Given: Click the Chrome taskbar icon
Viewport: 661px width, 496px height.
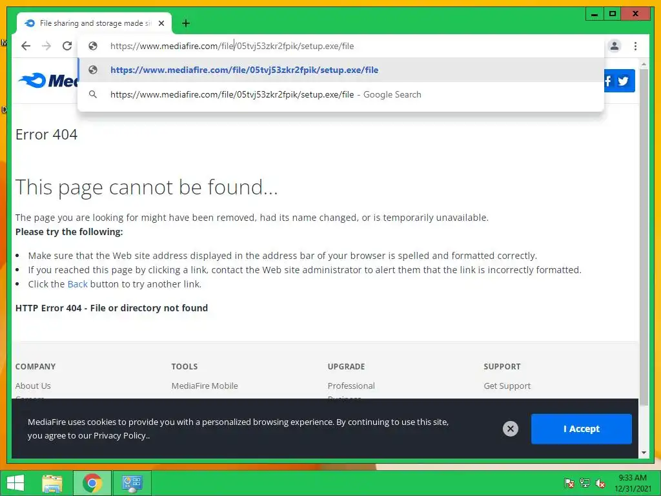Looking at the screenshot, I should [x=92, y=483].
